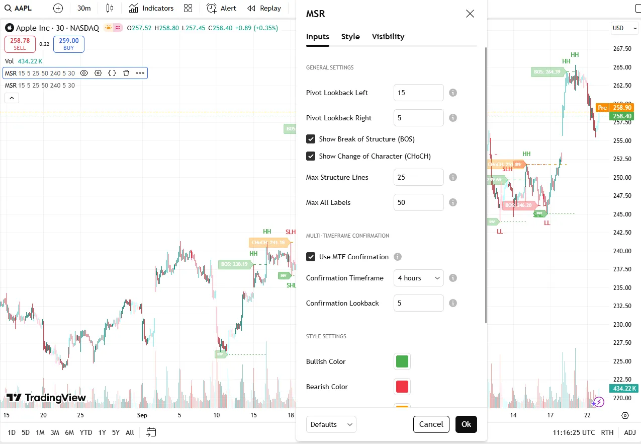Open the Indicators panel
This screenshot has height=444, width=641.
point(151,8)
